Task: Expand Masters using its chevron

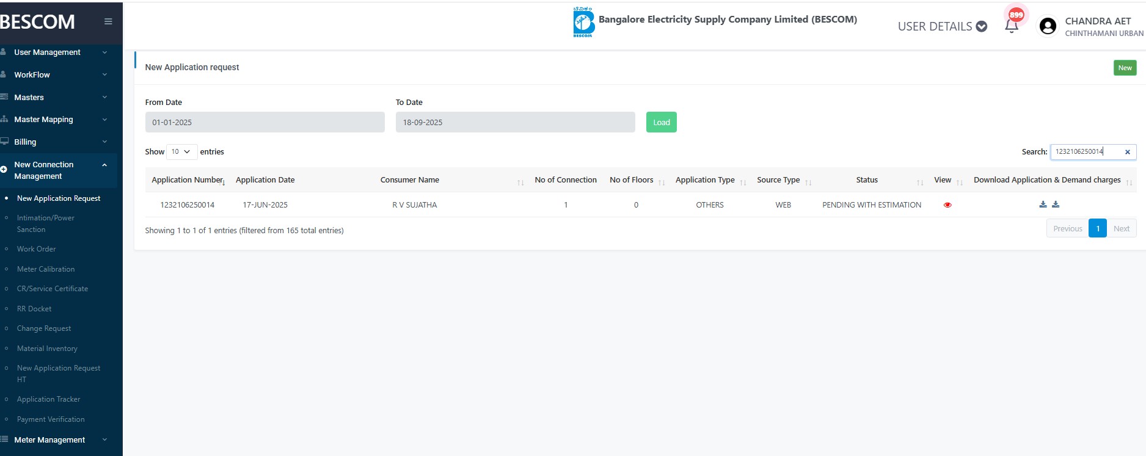Action: coord(104,97)
